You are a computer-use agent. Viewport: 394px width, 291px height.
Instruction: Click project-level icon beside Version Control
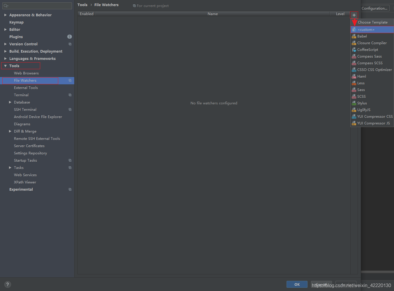pyautogui.click(x=70, y=44)
